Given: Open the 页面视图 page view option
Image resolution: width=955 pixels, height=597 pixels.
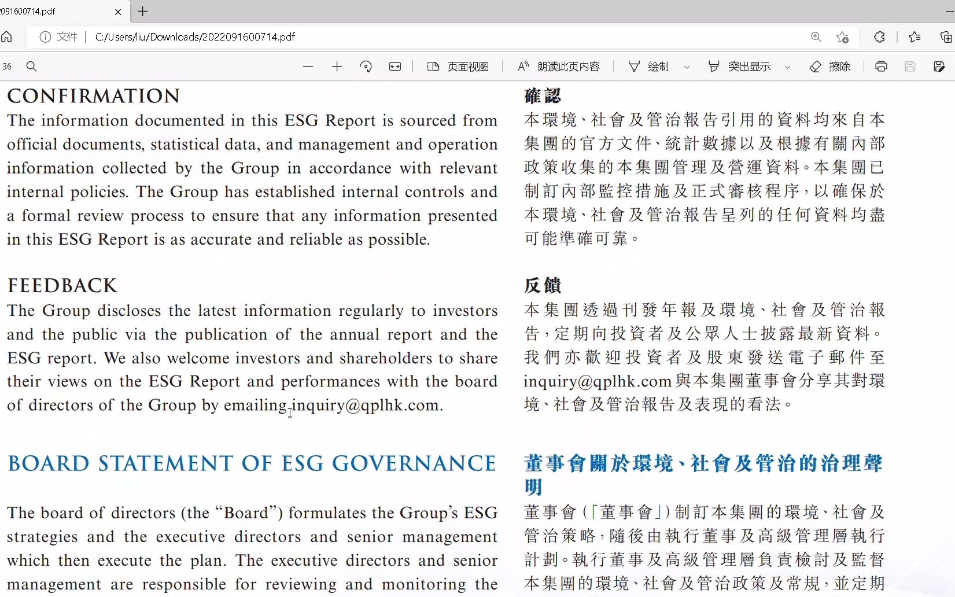Looking at the screenshot, I should pyautogui.click(x=458, y=67).
